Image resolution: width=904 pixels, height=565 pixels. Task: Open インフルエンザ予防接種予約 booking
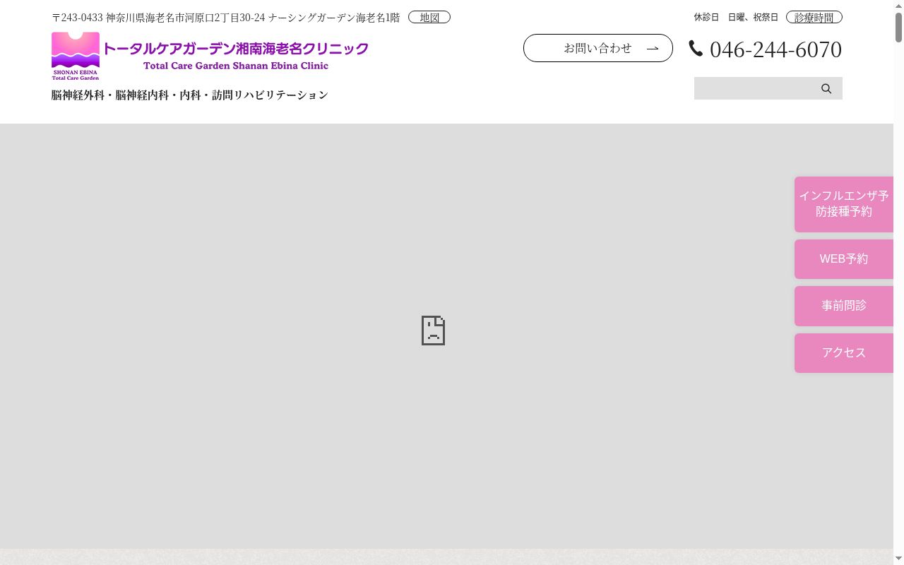coord(844,204)
